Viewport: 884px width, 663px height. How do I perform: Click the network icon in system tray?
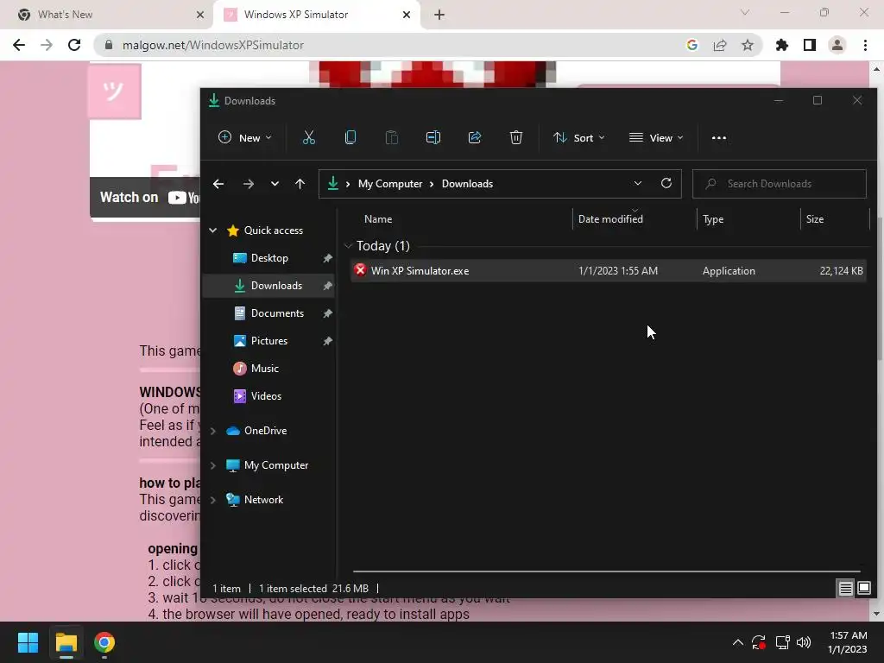[782, 642]
